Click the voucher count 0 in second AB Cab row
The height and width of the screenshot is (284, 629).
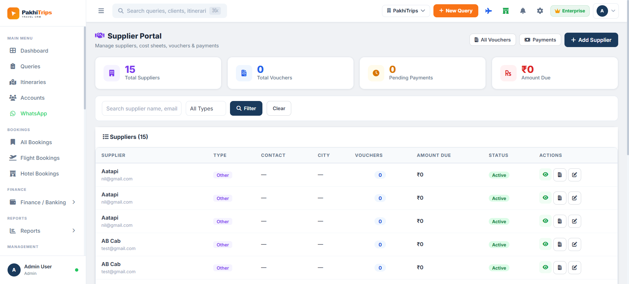tap(380, 268)
